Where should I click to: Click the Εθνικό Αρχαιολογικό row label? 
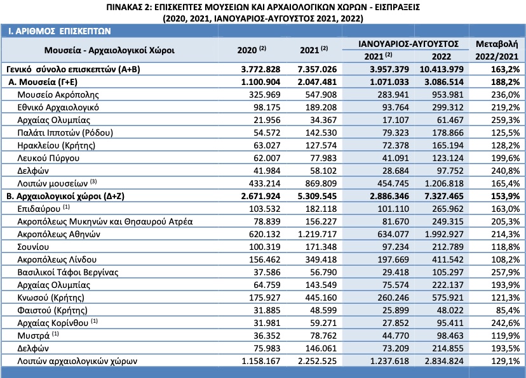[x=58, y=107]
